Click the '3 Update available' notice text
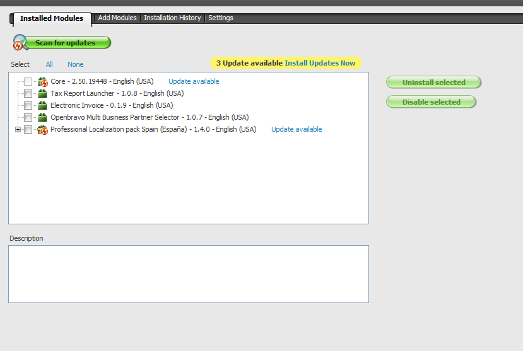The height and width of the screenshot is (351, 523). click(x=249, y=63)
